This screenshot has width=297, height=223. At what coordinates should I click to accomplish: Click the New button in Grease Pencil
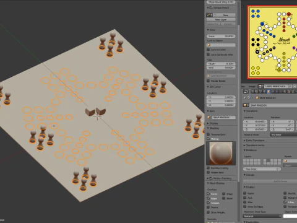coord(225,15)
